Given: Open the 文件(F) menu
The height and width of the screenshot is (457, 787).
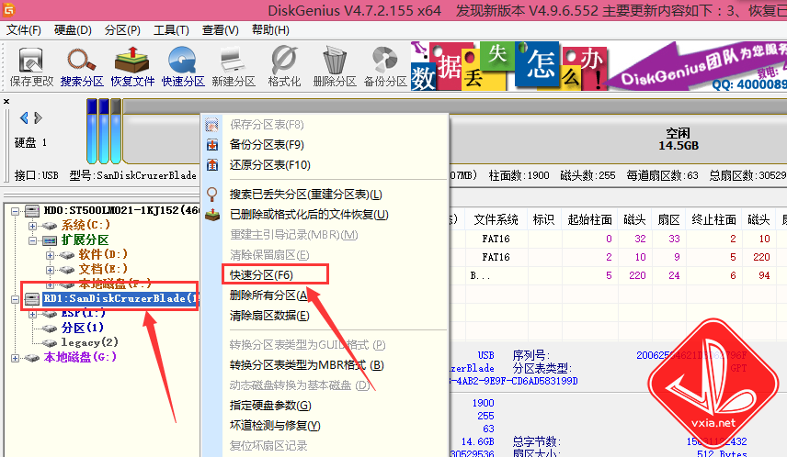Looking at the screenshot, I should coord(24,30).
